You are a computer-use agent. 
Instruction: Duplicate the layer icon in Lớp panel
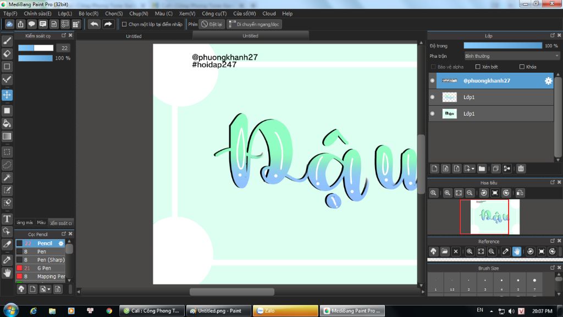click(x=495, y=168)
